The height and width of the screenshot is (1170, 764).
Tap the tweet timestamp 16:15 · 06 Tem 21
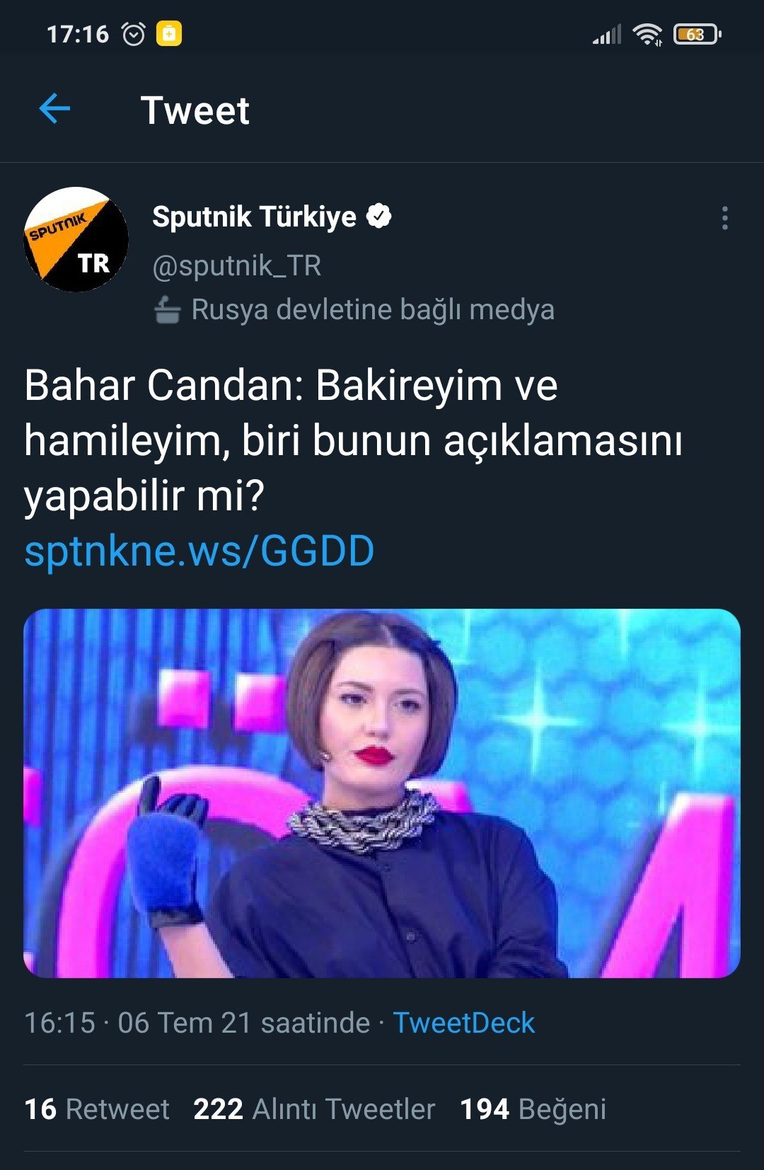click(x=197, y=1023)
